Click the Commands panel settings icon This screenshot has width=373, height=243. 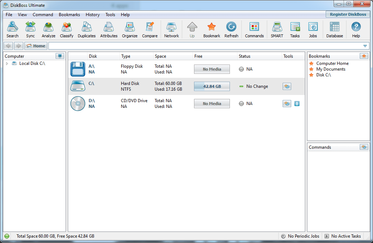tap(364, 147)
